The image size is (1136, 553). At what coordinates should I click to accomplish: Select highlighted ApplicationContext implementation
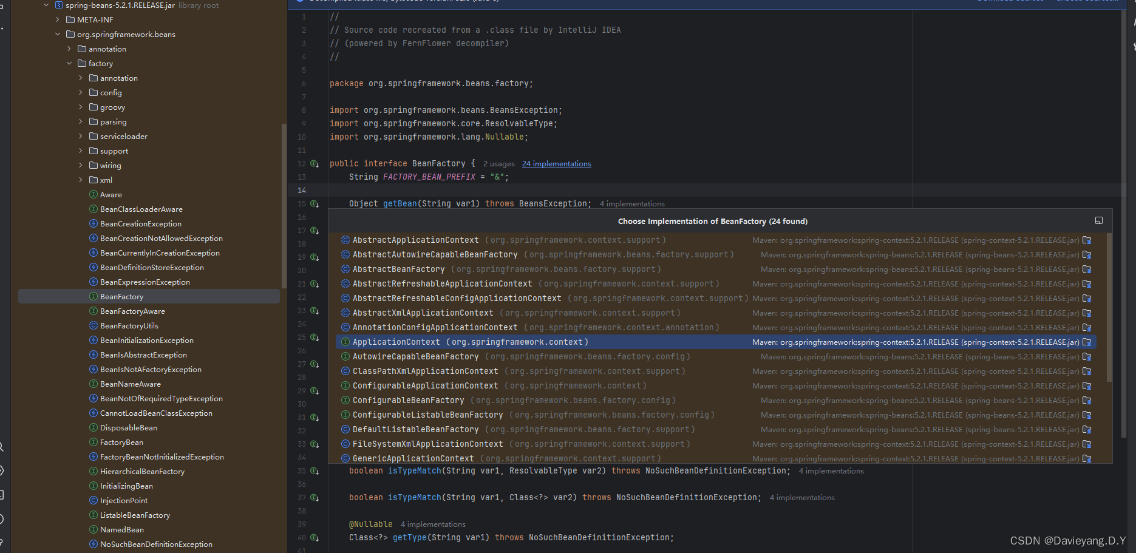click(x=716, y=342)
